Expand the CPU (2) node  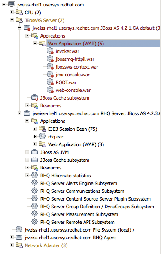coord(12,13)
